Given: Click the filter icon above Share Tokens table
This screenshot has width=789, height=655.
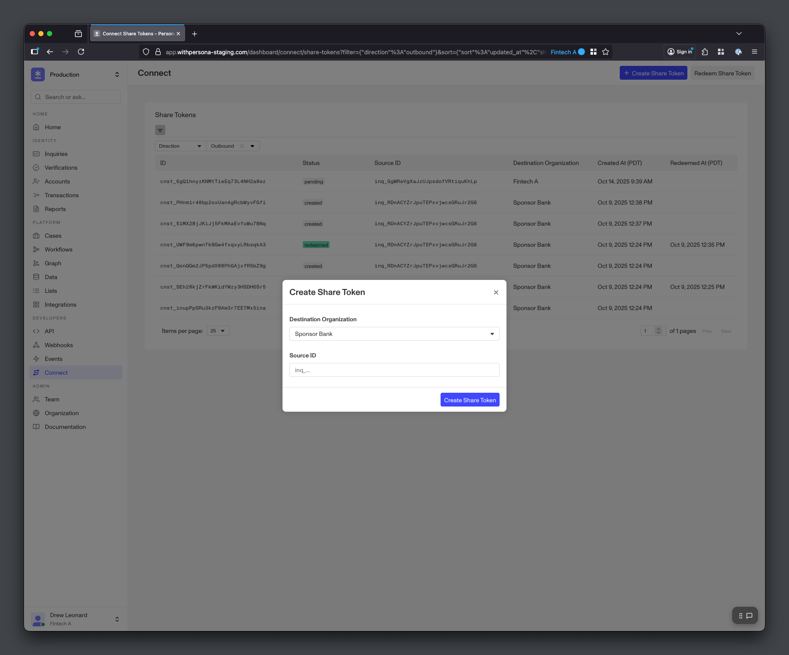Looking at the screenshot, I should coord(160,130).
